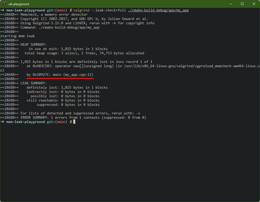Image resolution: width=260 pixels, height=202 pixels.
Task: Click the minimize icon in the title bar
Action: pyautogui.click(x=231, y=4)
